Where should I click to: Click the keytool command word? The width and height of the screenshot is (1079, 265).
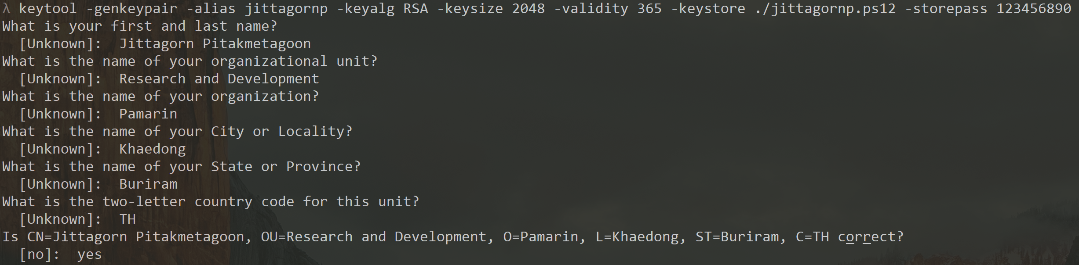click(48, 9)
